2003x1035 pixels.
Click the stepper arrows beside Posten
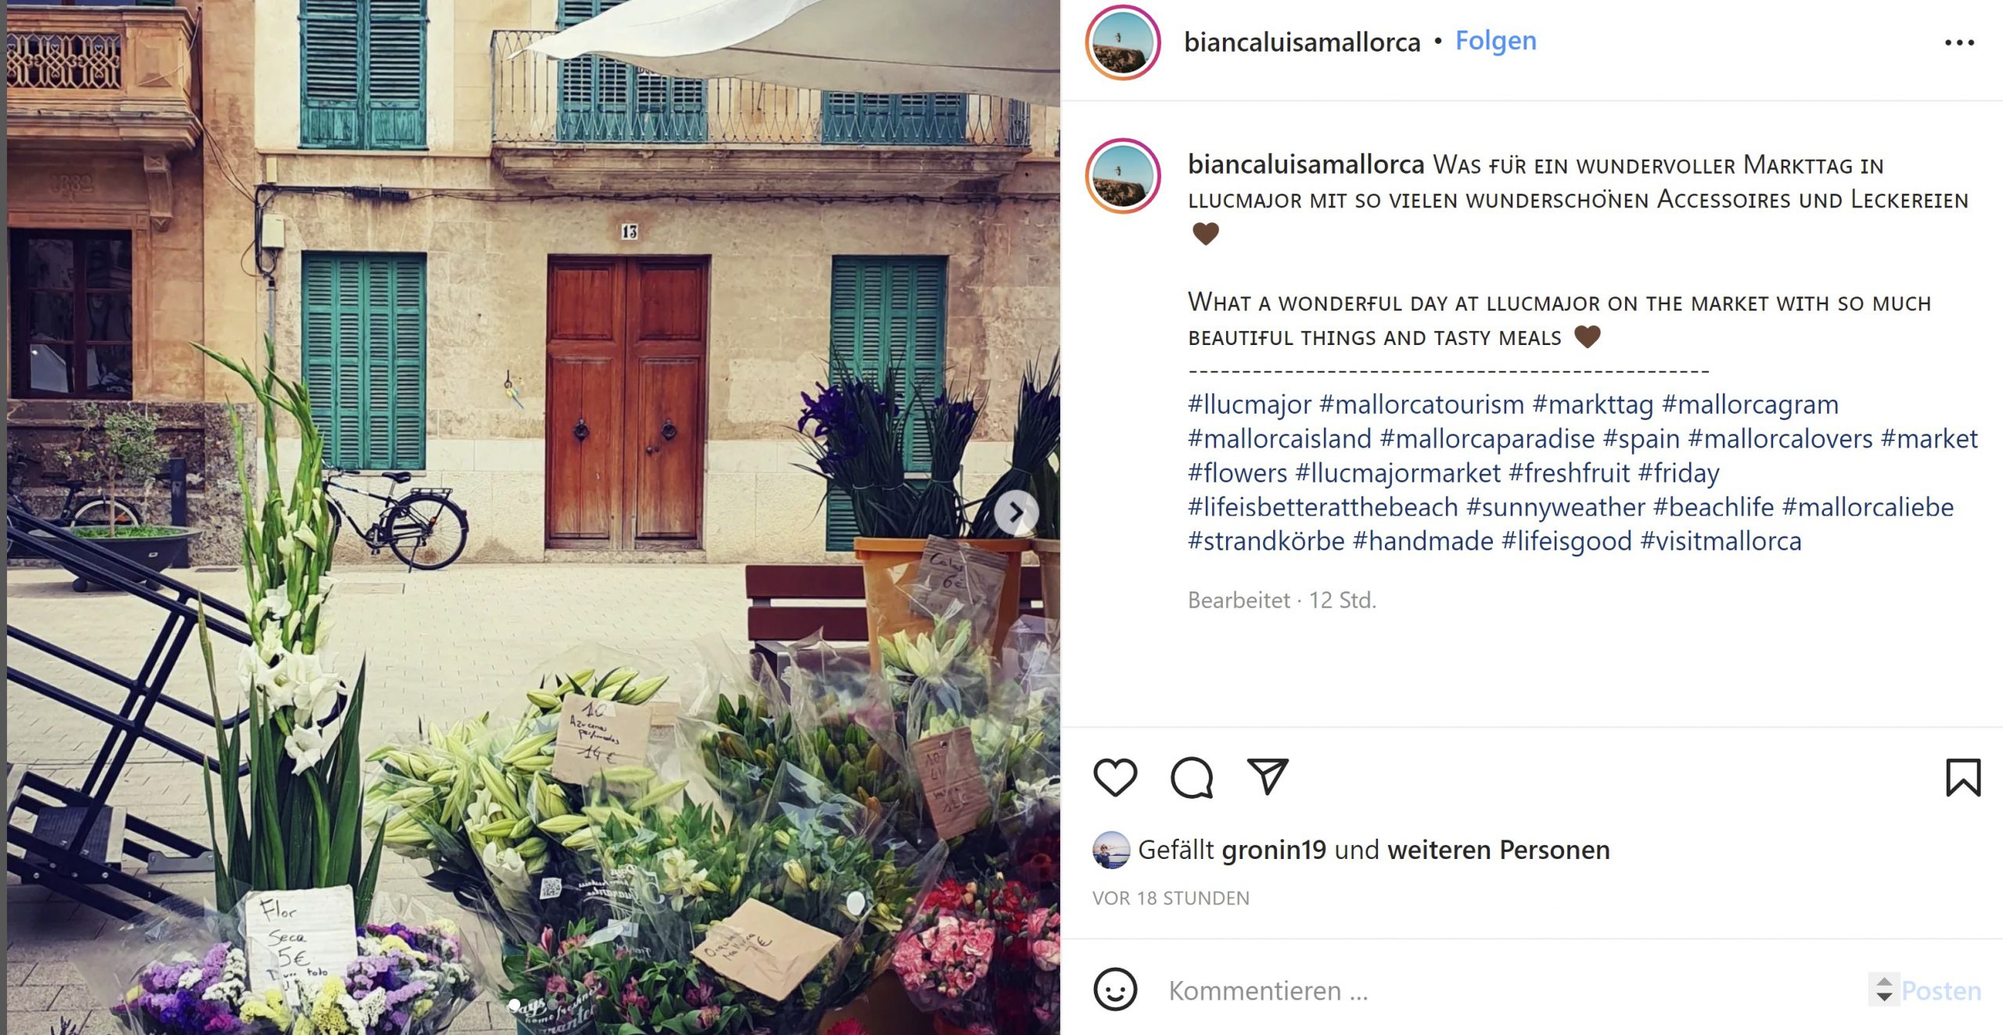1884,990
